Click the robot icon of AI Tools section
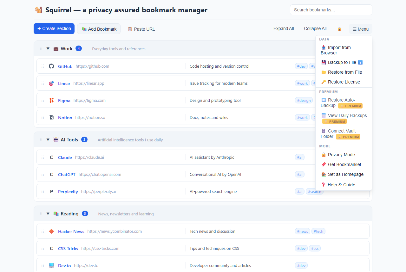 (56, 139)
